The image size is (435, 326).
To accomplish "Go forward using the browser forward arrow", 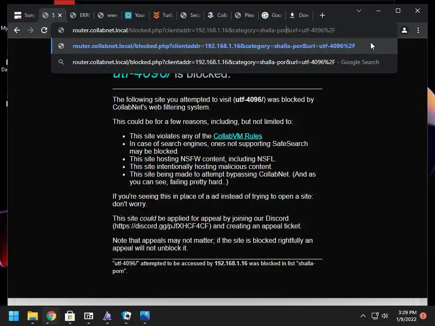I will 31,30.
